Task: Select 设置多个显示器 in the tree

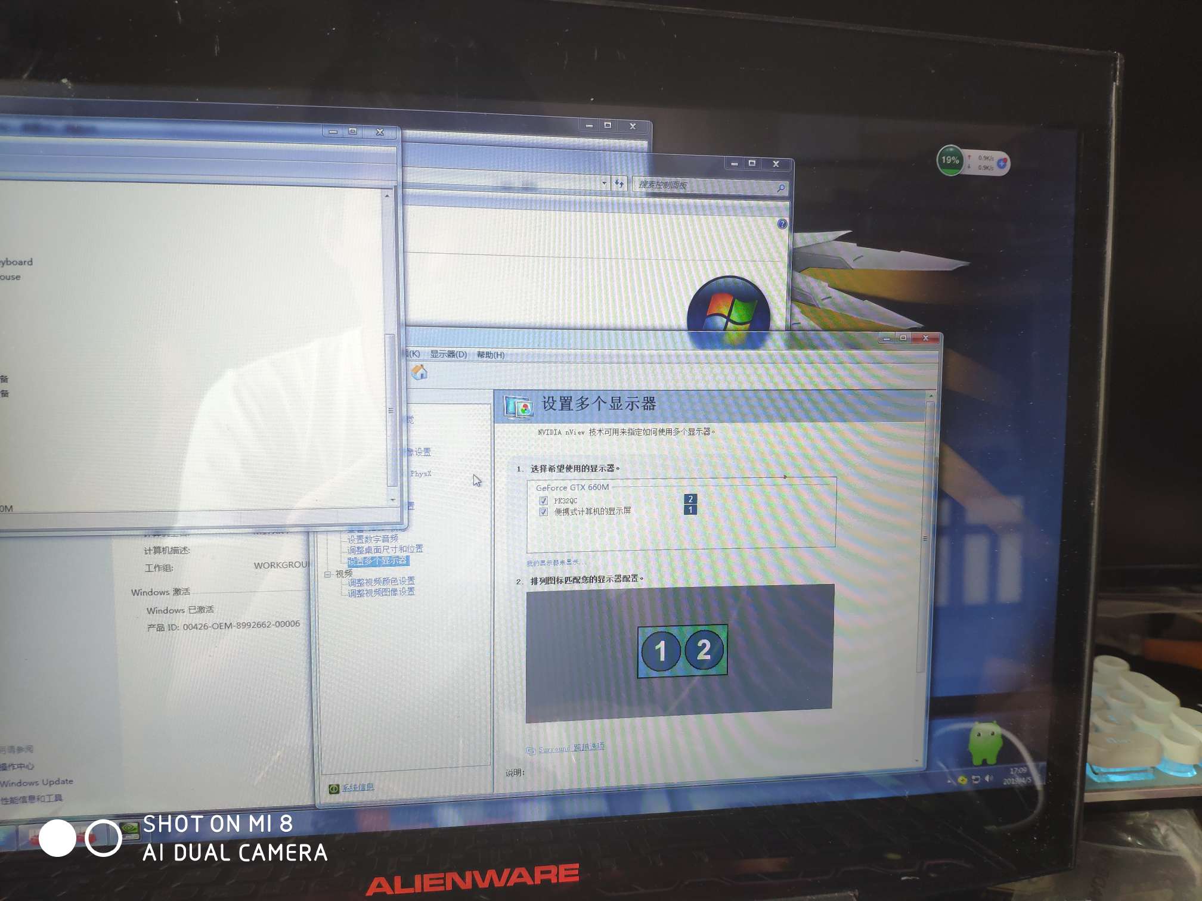Action: coord(378,561)
